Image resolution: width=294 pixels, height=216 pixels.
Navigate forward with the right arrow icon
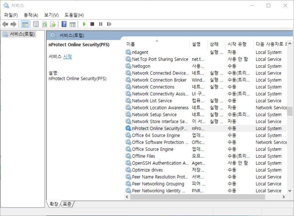(x=13, y=24)
